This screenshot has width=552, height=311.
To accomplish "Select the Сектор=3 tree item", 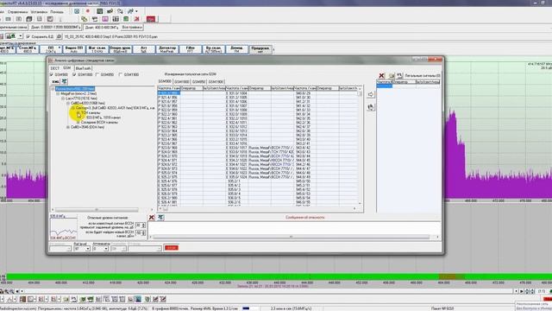I will (115, 108).
